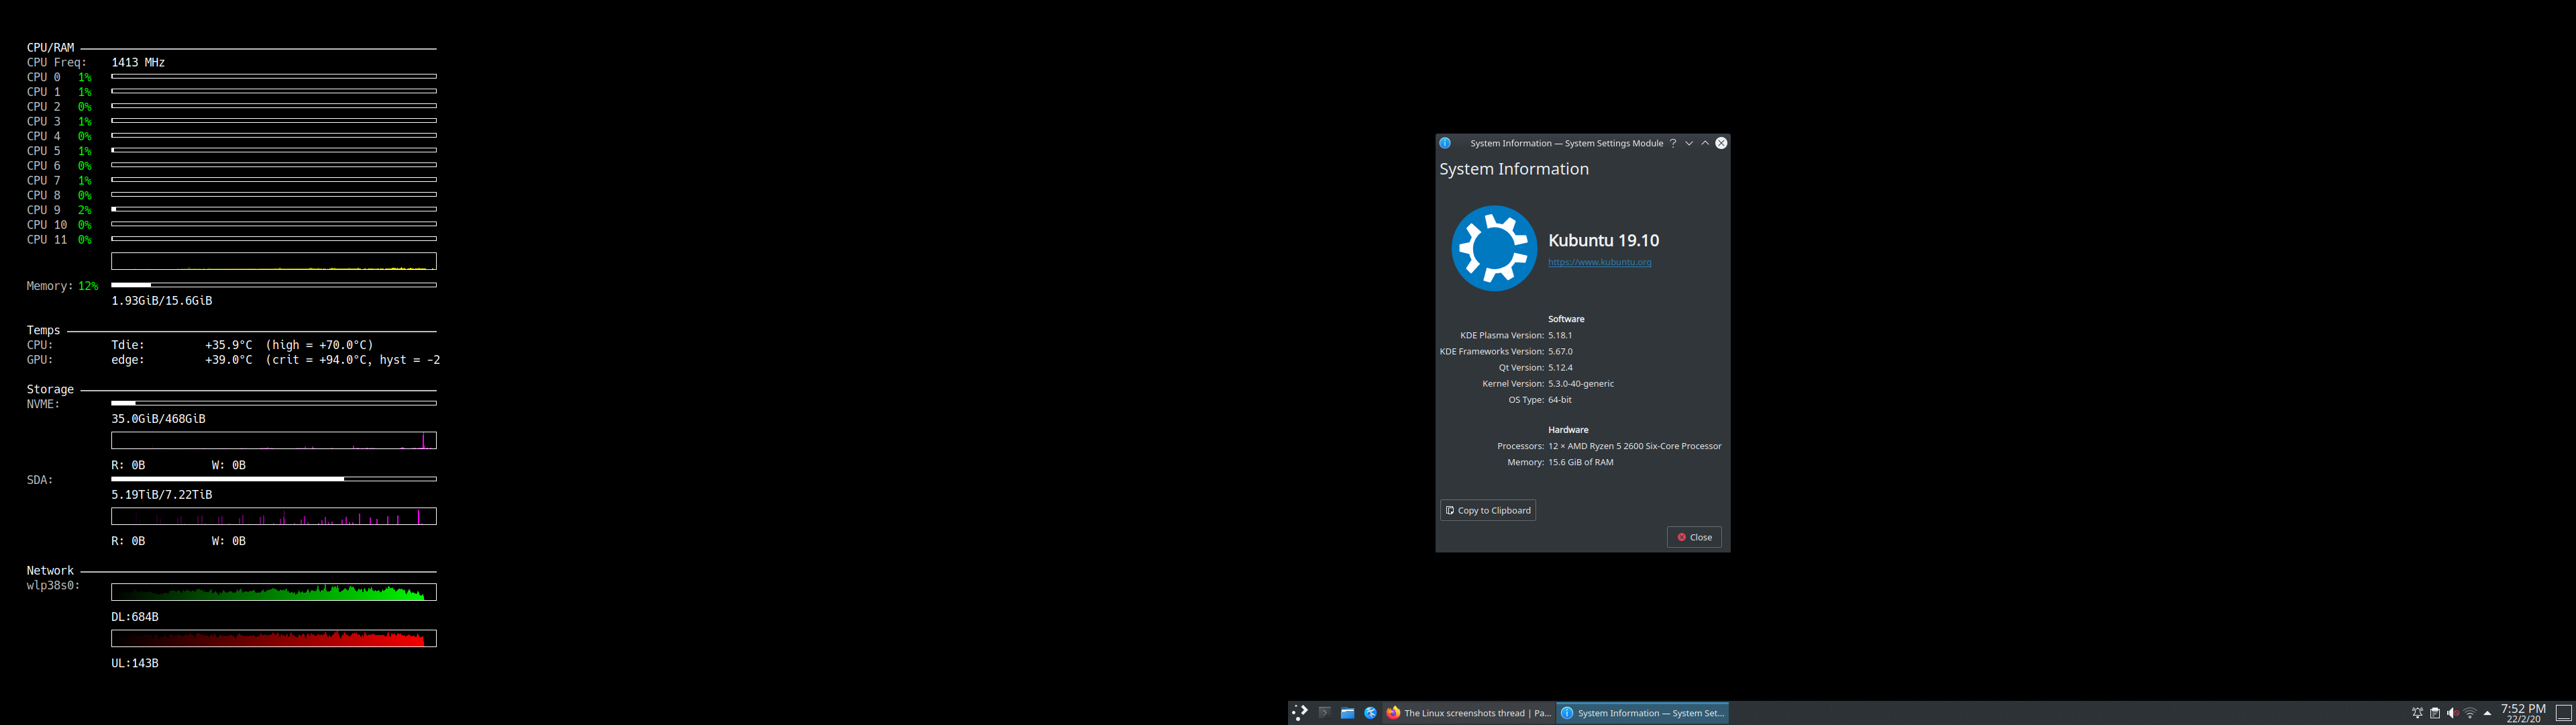Screen dimensions: 2576x725
Task: Click the green wlp38s0 download graph
Action: click(x=274, y=592)
